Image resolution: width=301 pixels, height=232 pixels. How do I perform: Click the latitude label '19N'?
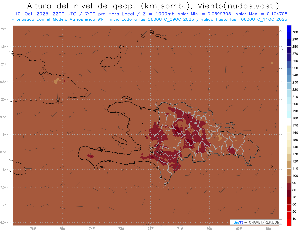click(4, 134)
